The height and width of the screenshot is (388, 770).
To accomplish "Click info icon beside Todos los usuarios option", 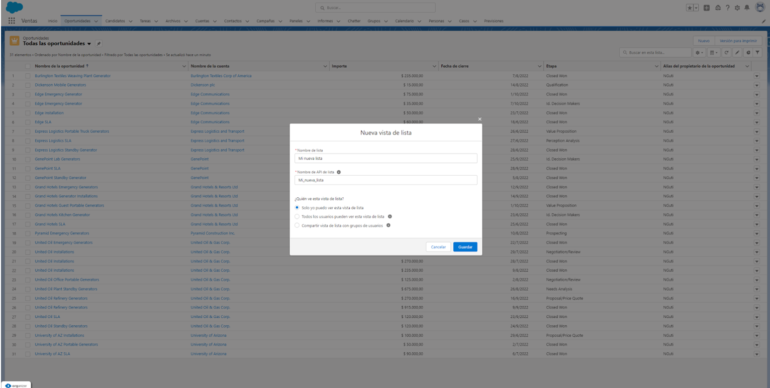I will tap(390, 216).
